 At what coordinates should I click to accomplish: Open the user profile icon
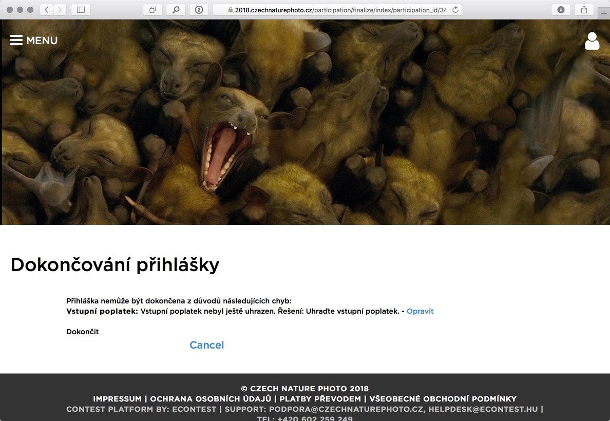(x=592, y=41)
